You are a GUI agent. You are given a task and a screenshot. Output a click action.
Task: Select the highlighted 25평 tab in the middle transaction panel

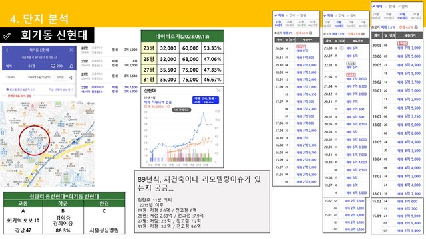pos(339,24)
